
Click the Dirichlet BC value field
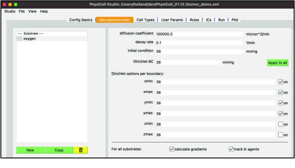coord(187,63)
